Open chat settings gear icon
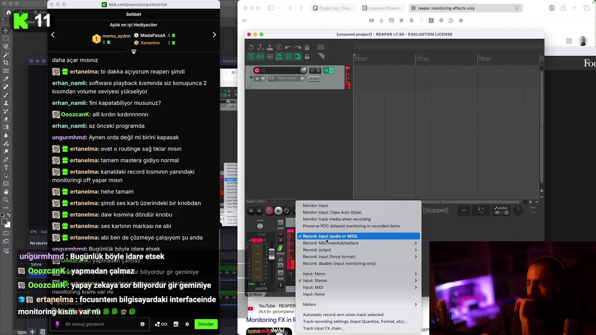This screenshot has width=596, height=335. [x=187, y=324]
